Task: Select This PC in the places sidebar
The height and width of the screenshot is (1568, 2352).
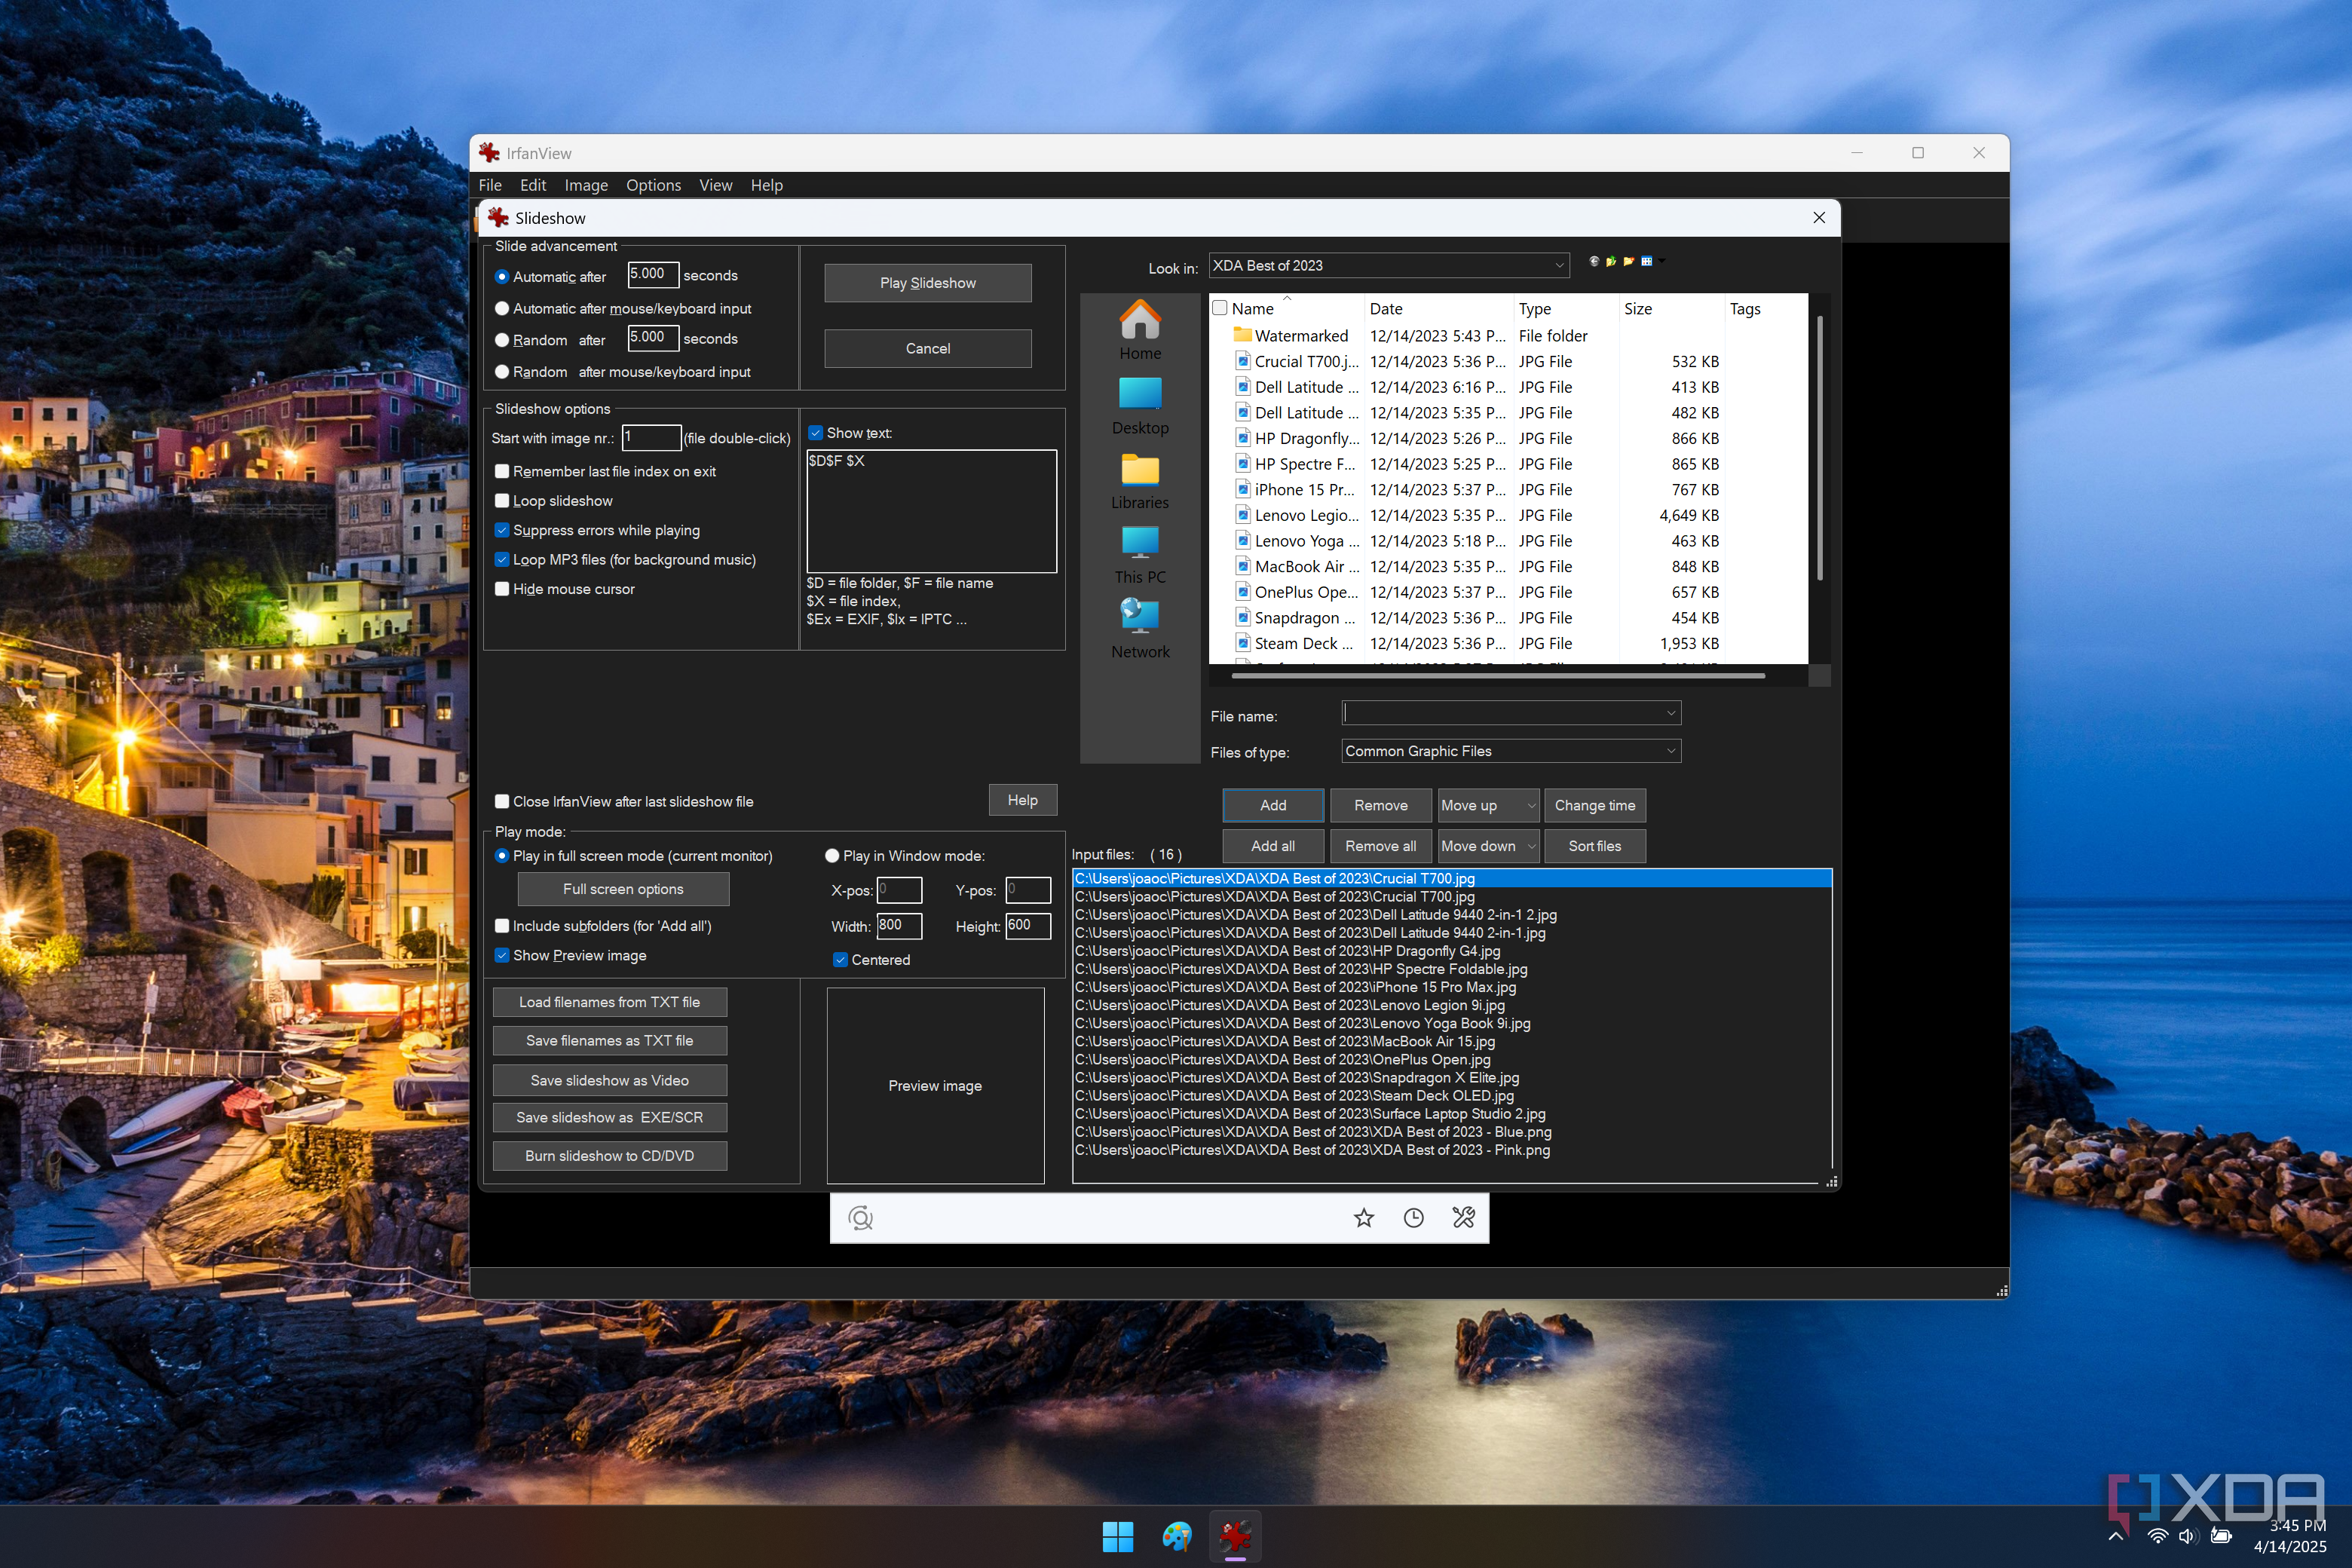Action: tap(1140, 555)
